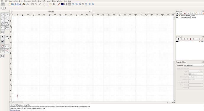Select the Spline drawing tool
The height and width of the screenshot is (111, 204).
[7, 23]
